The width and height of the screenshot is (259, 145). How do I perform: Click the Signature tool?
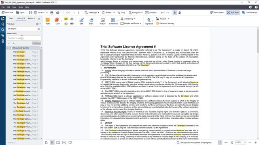coord(149,21)
